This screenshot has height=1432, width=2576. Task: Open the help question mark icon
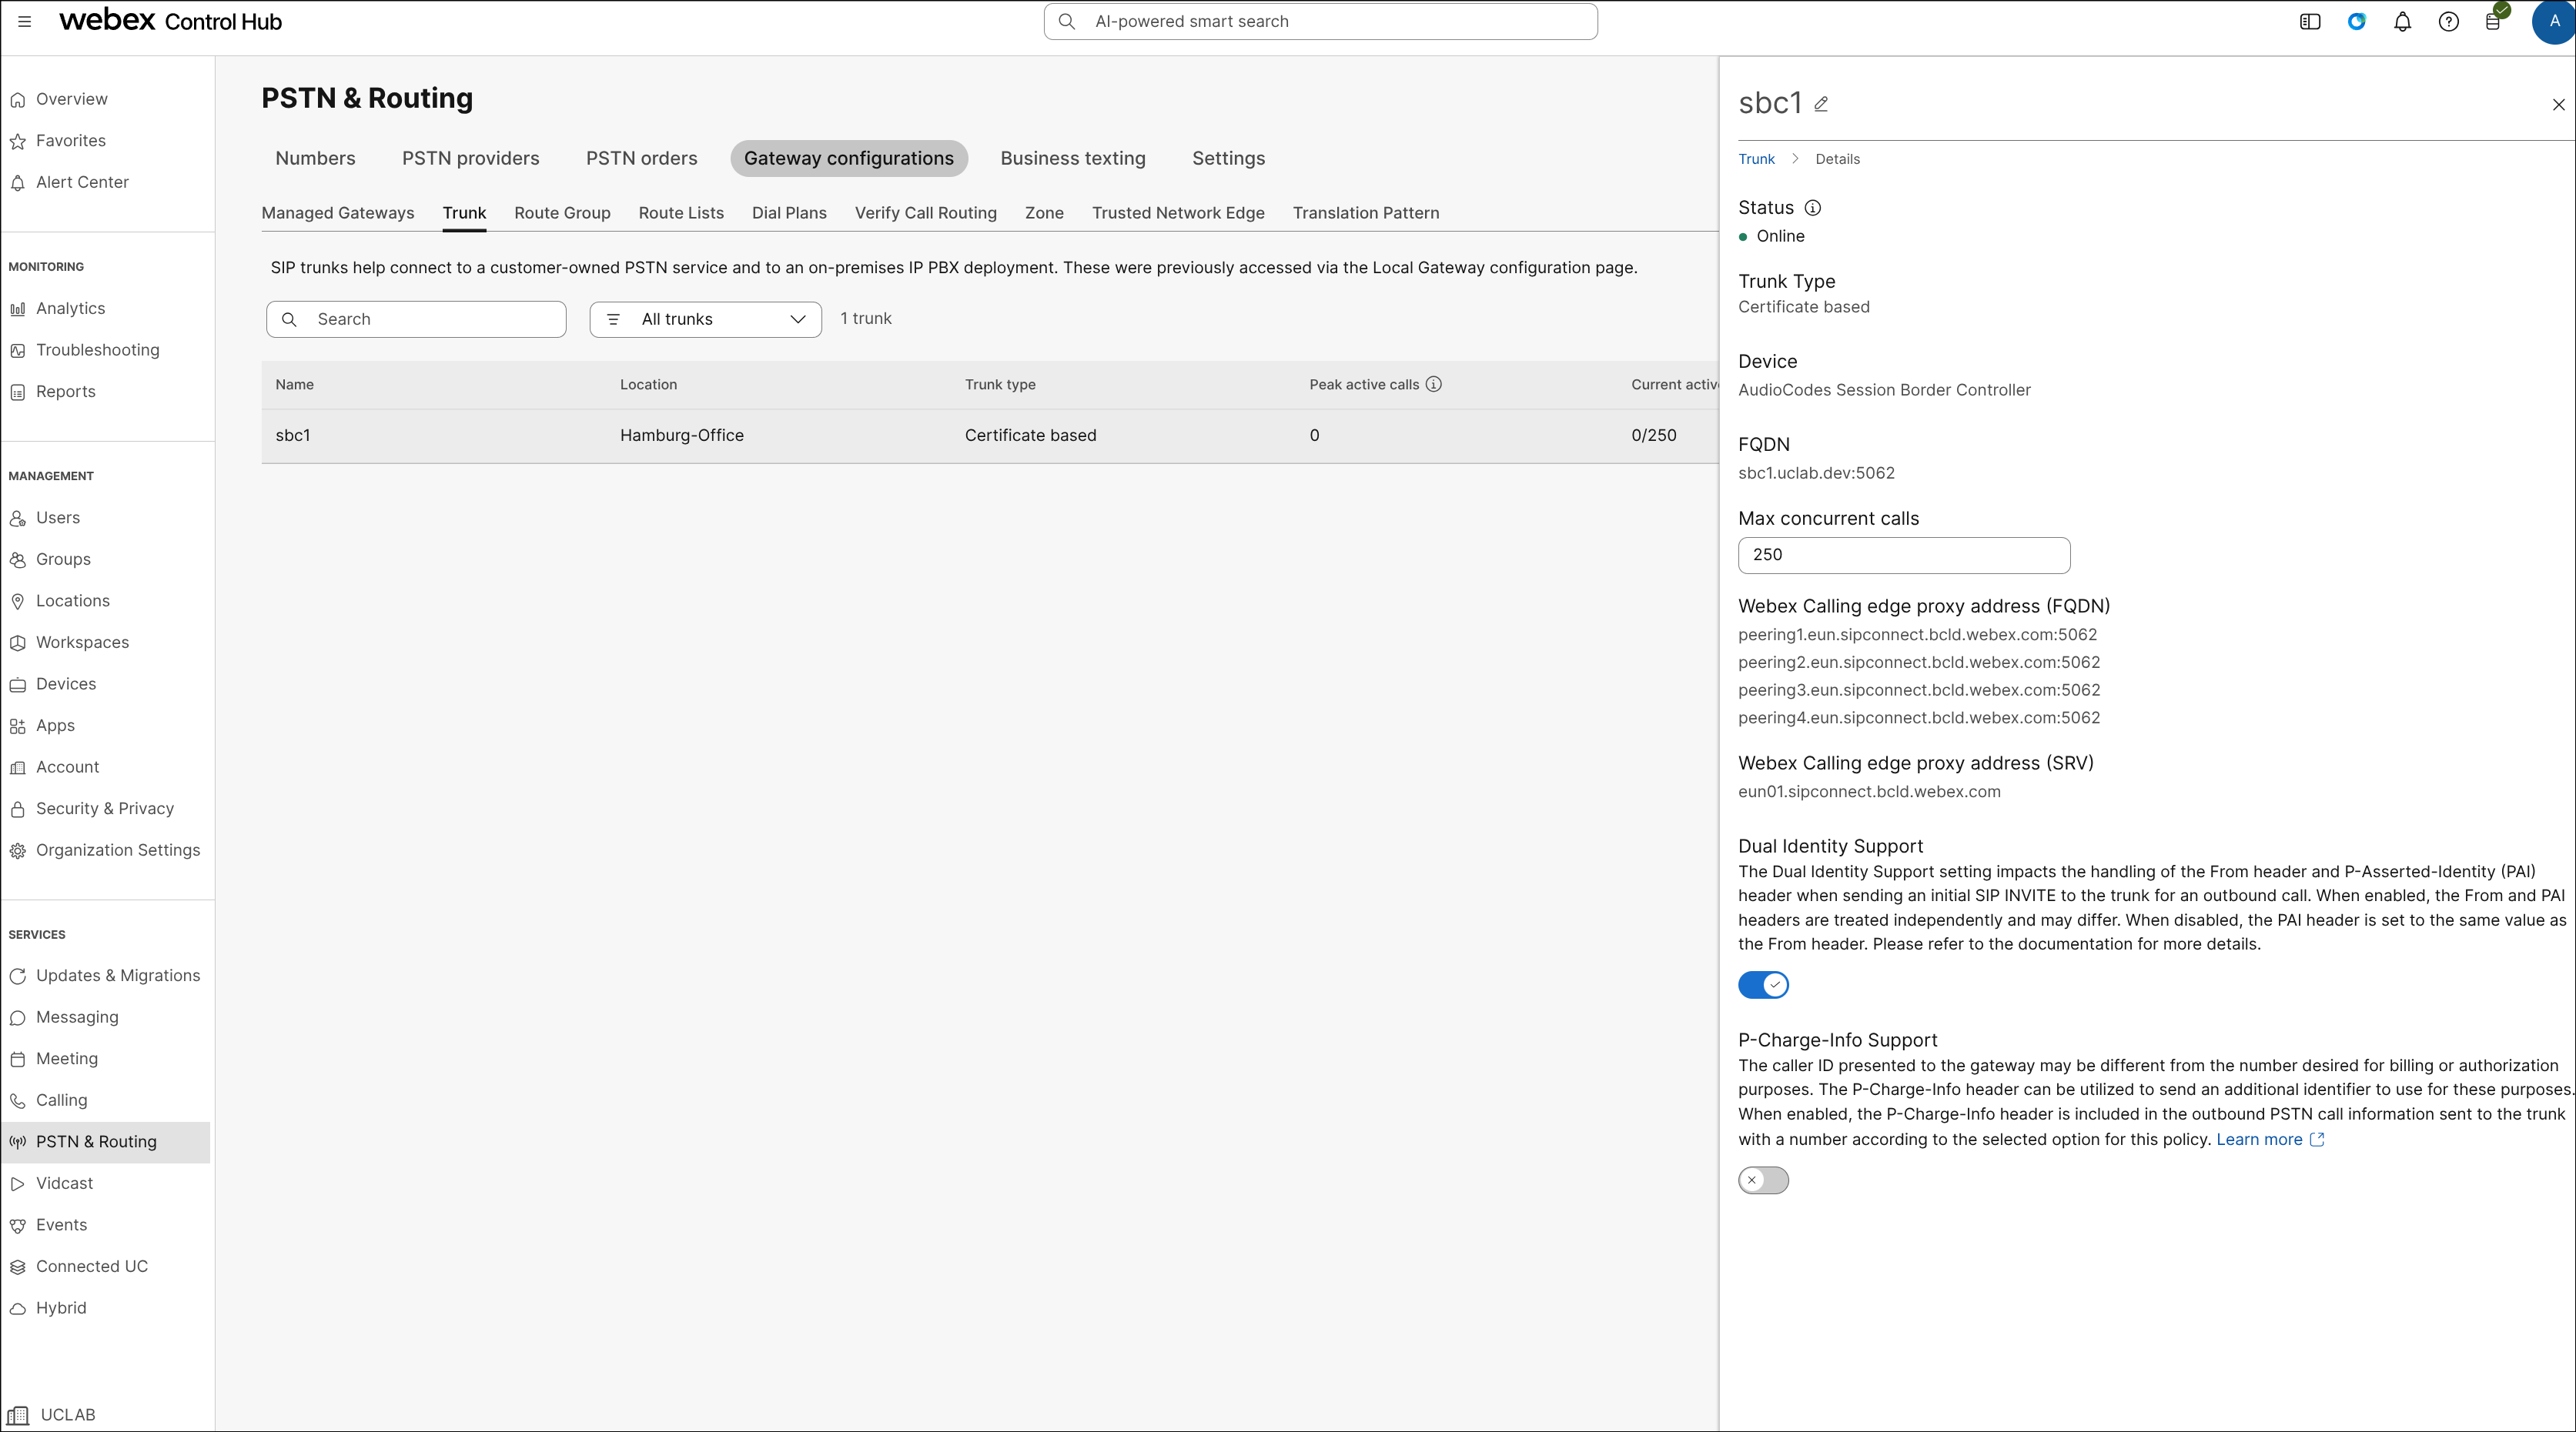[2449, 21]
